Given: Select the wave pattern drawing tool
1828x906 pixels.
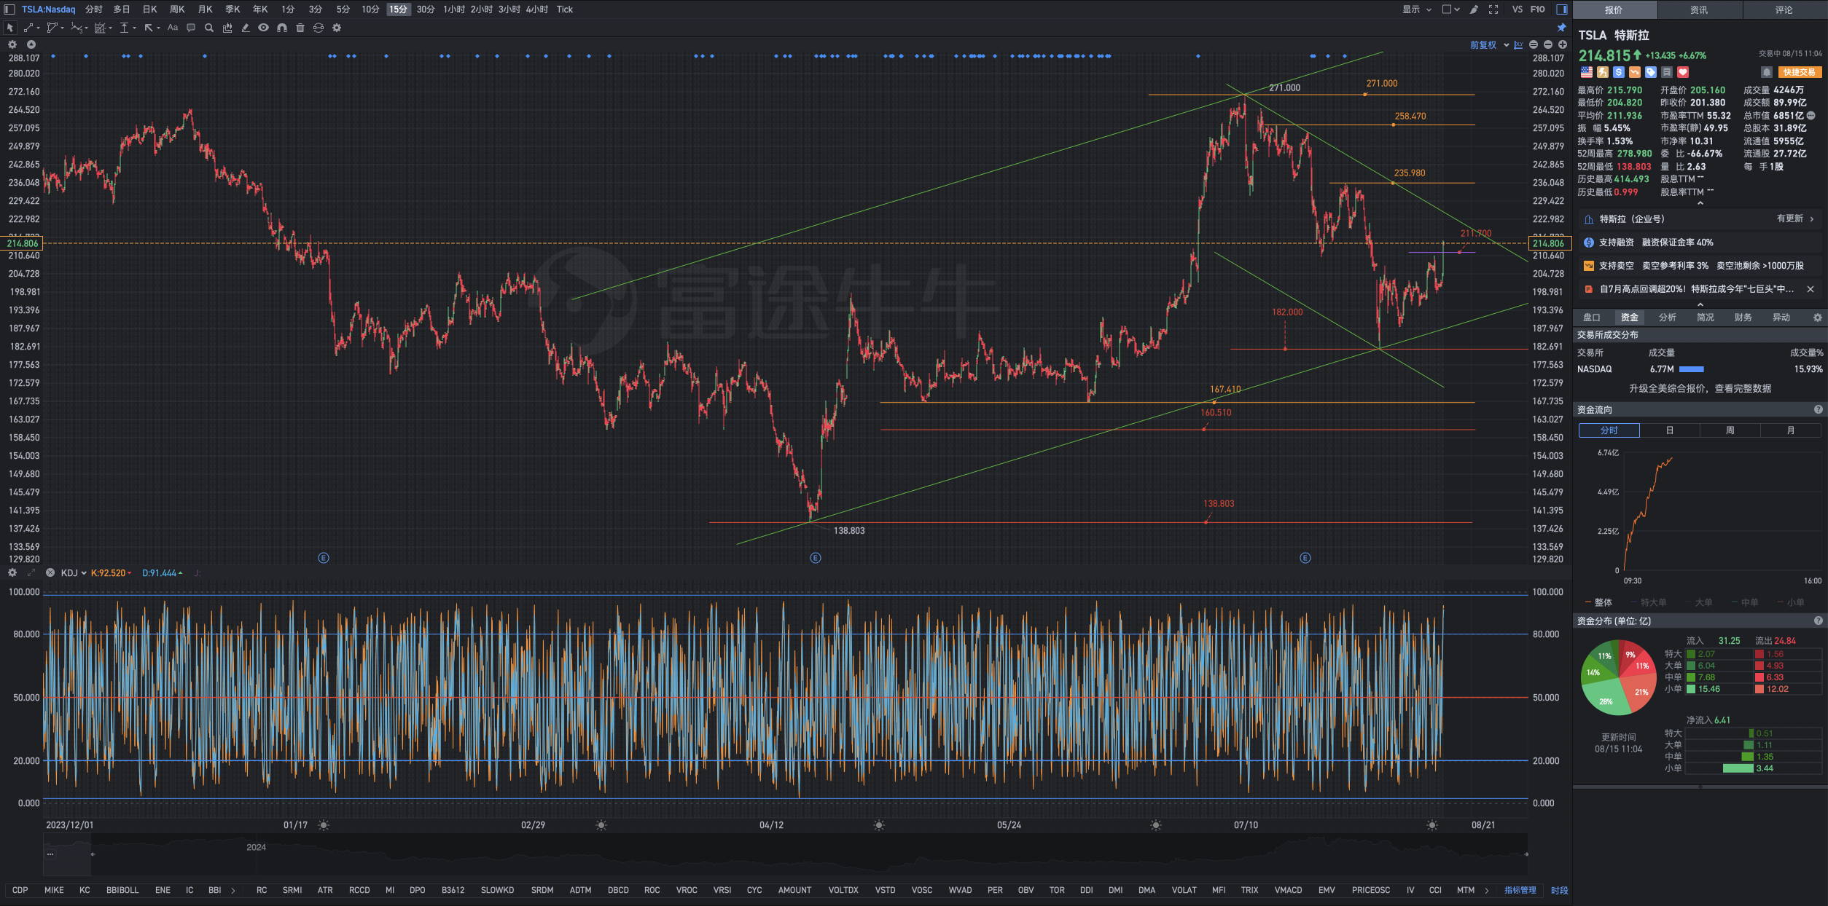Looking at the screenshot, I should [78, 28].
